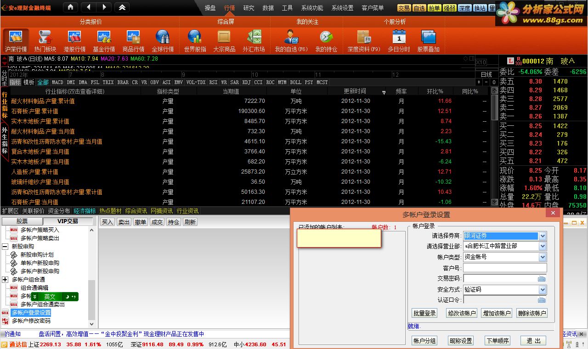Open the 行情 menu

229,8
